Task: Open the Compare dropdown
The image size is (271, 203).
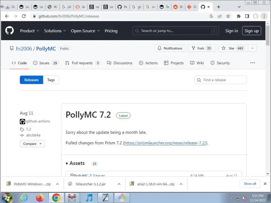Action: 32,144
